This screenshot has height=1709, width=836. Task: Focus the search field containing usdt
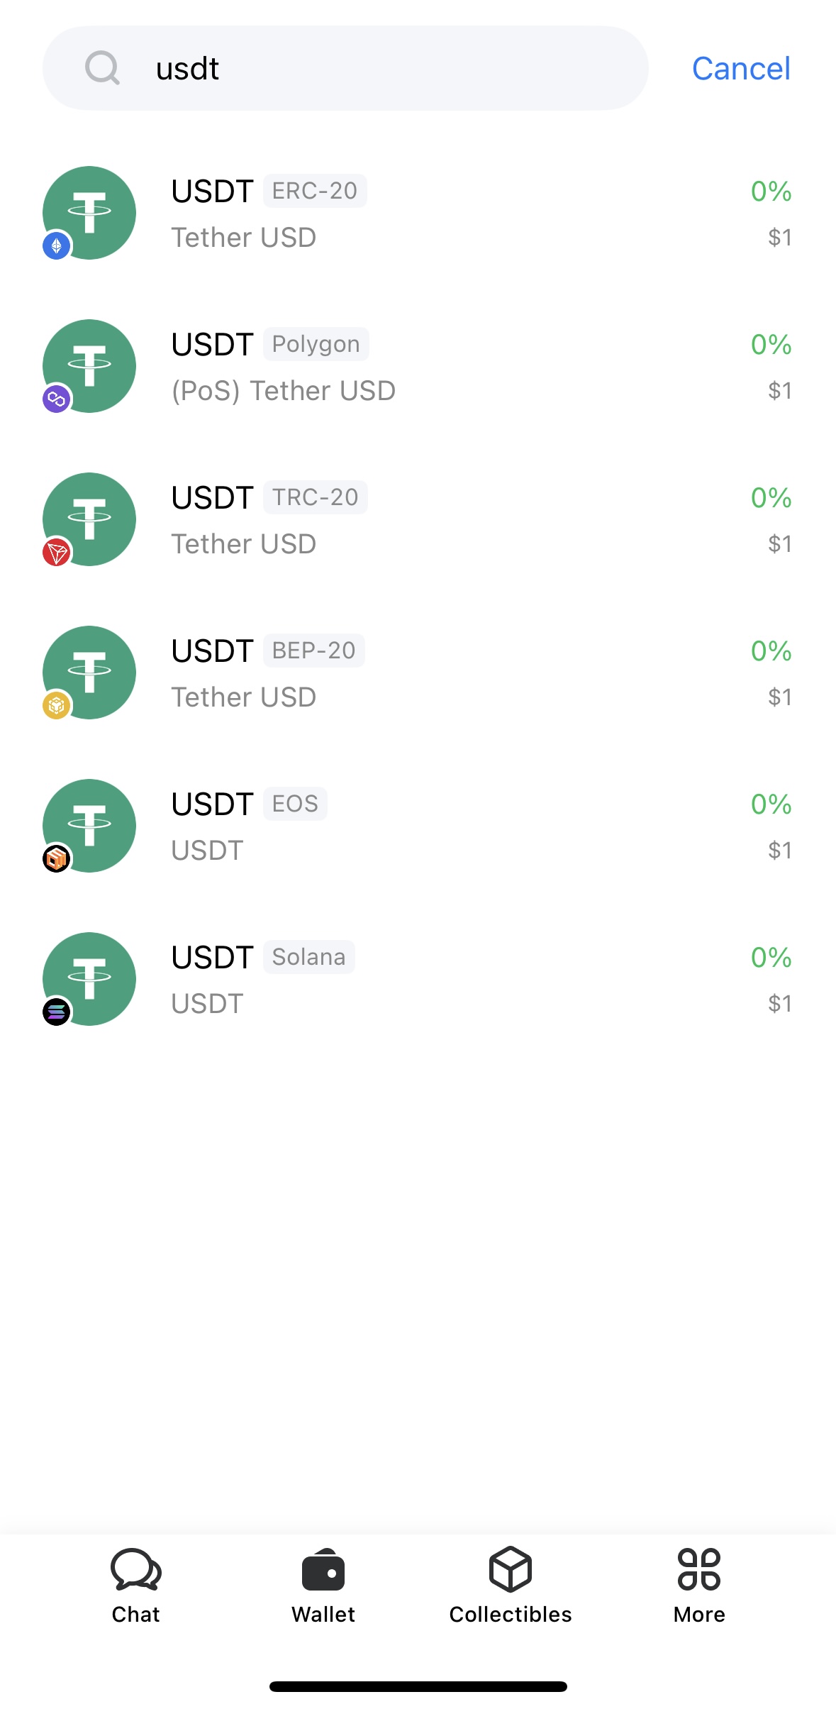[x=345, y=68]
